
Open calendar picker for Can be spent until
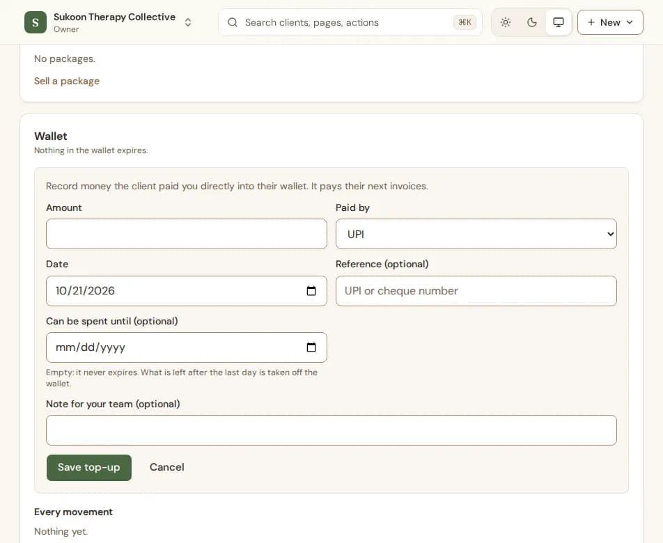311,347
